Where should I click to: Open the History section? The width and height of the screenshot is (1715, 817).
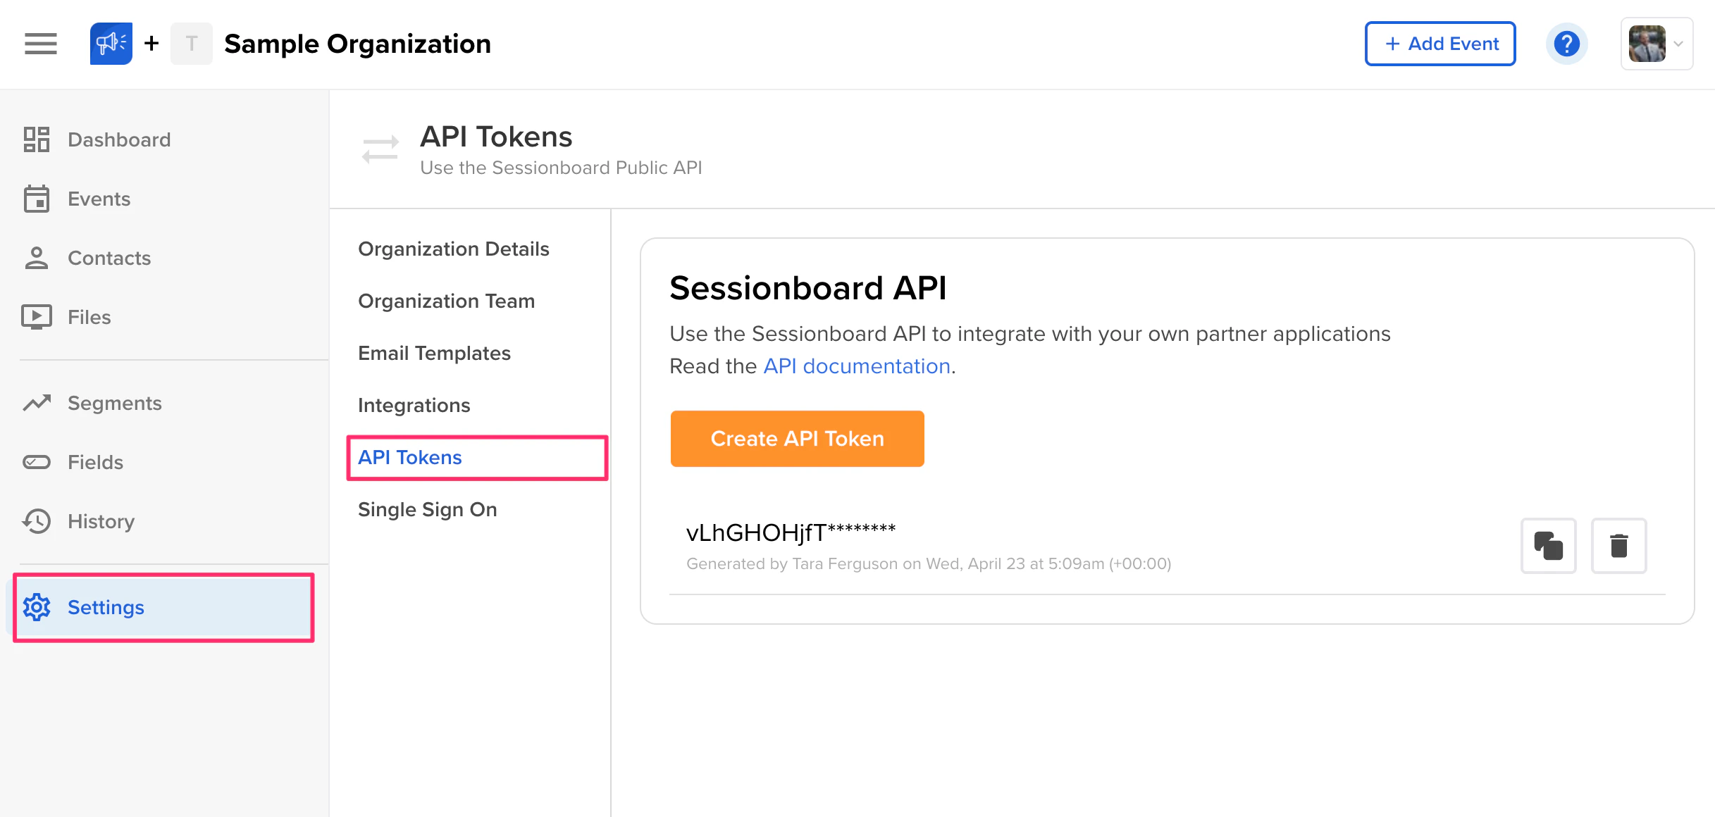tap(101, 521)
